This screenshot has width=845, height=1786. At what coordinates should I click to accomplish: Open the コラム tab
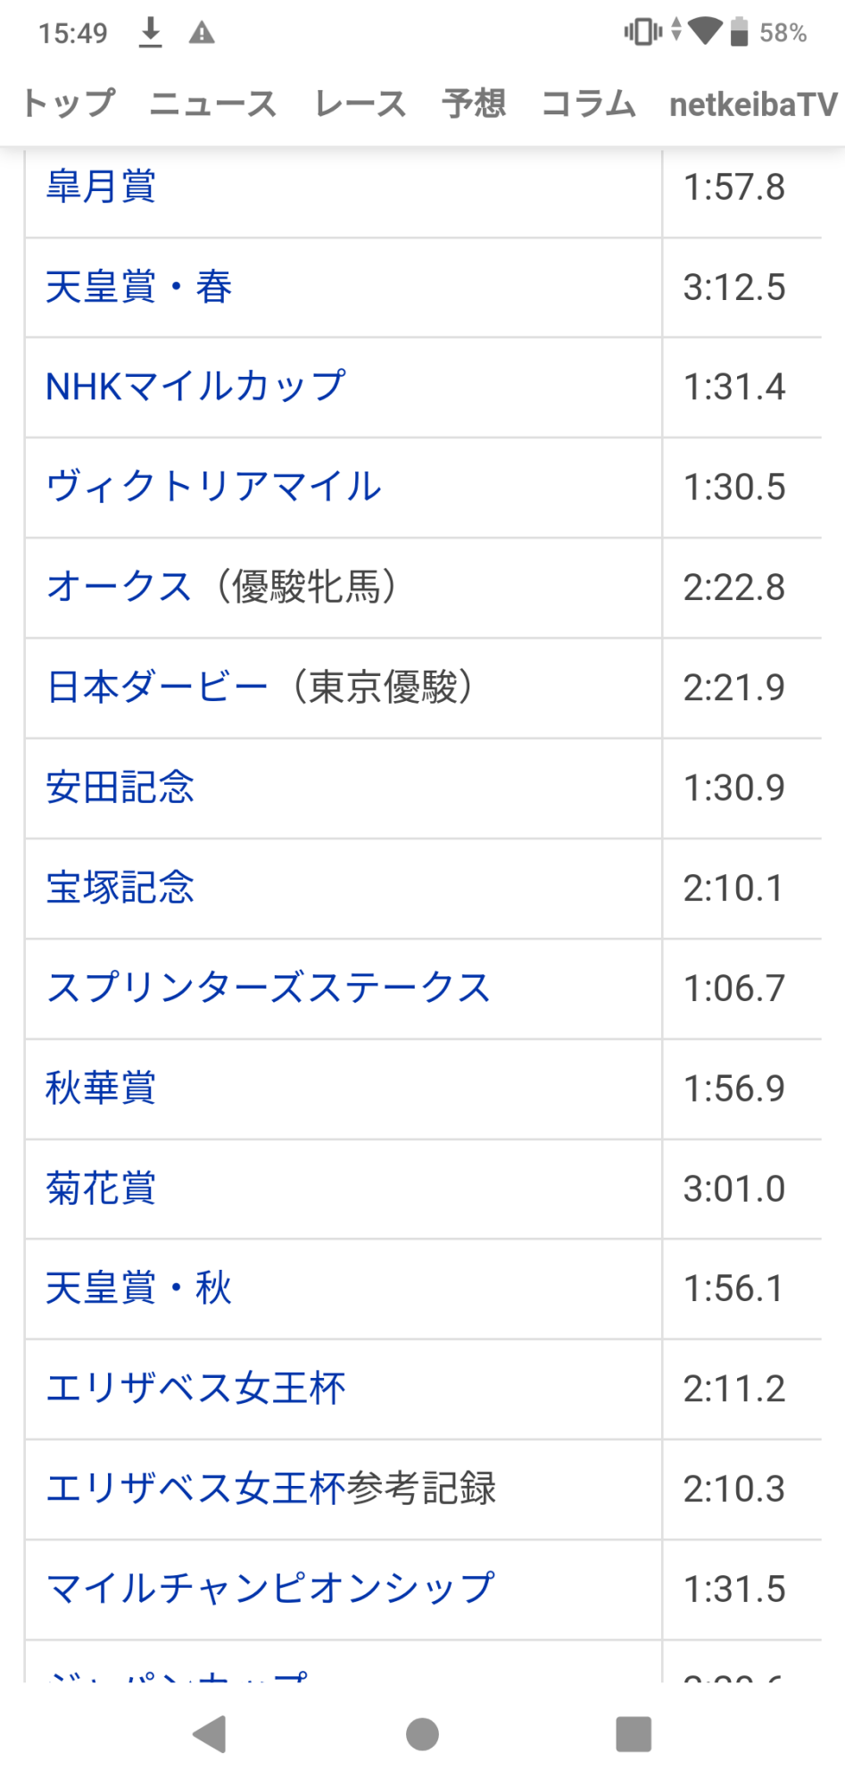tap(588, 104)
